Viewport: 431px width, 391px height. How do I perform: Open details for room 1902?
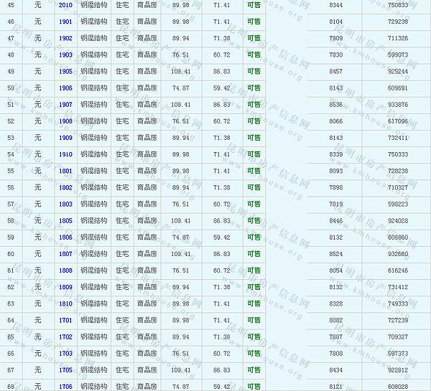click(x=65, y=38)
